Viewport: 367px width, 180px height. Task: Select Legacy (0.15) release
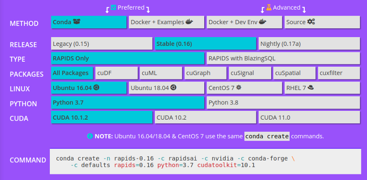click(102, 44)
